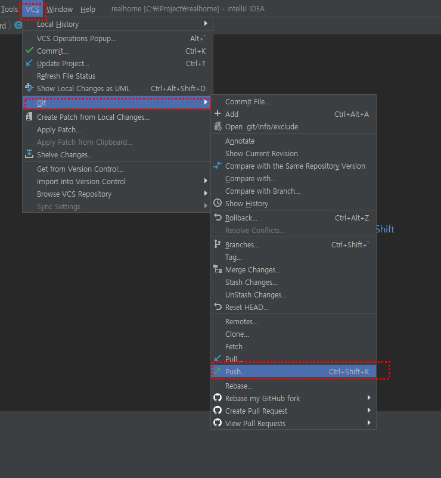Select Fetch in Git submenu

pos(293,347)
